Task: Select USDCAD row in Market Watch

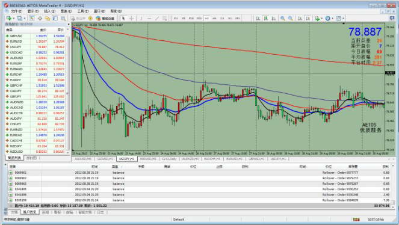Action: [x=36, y=52]
